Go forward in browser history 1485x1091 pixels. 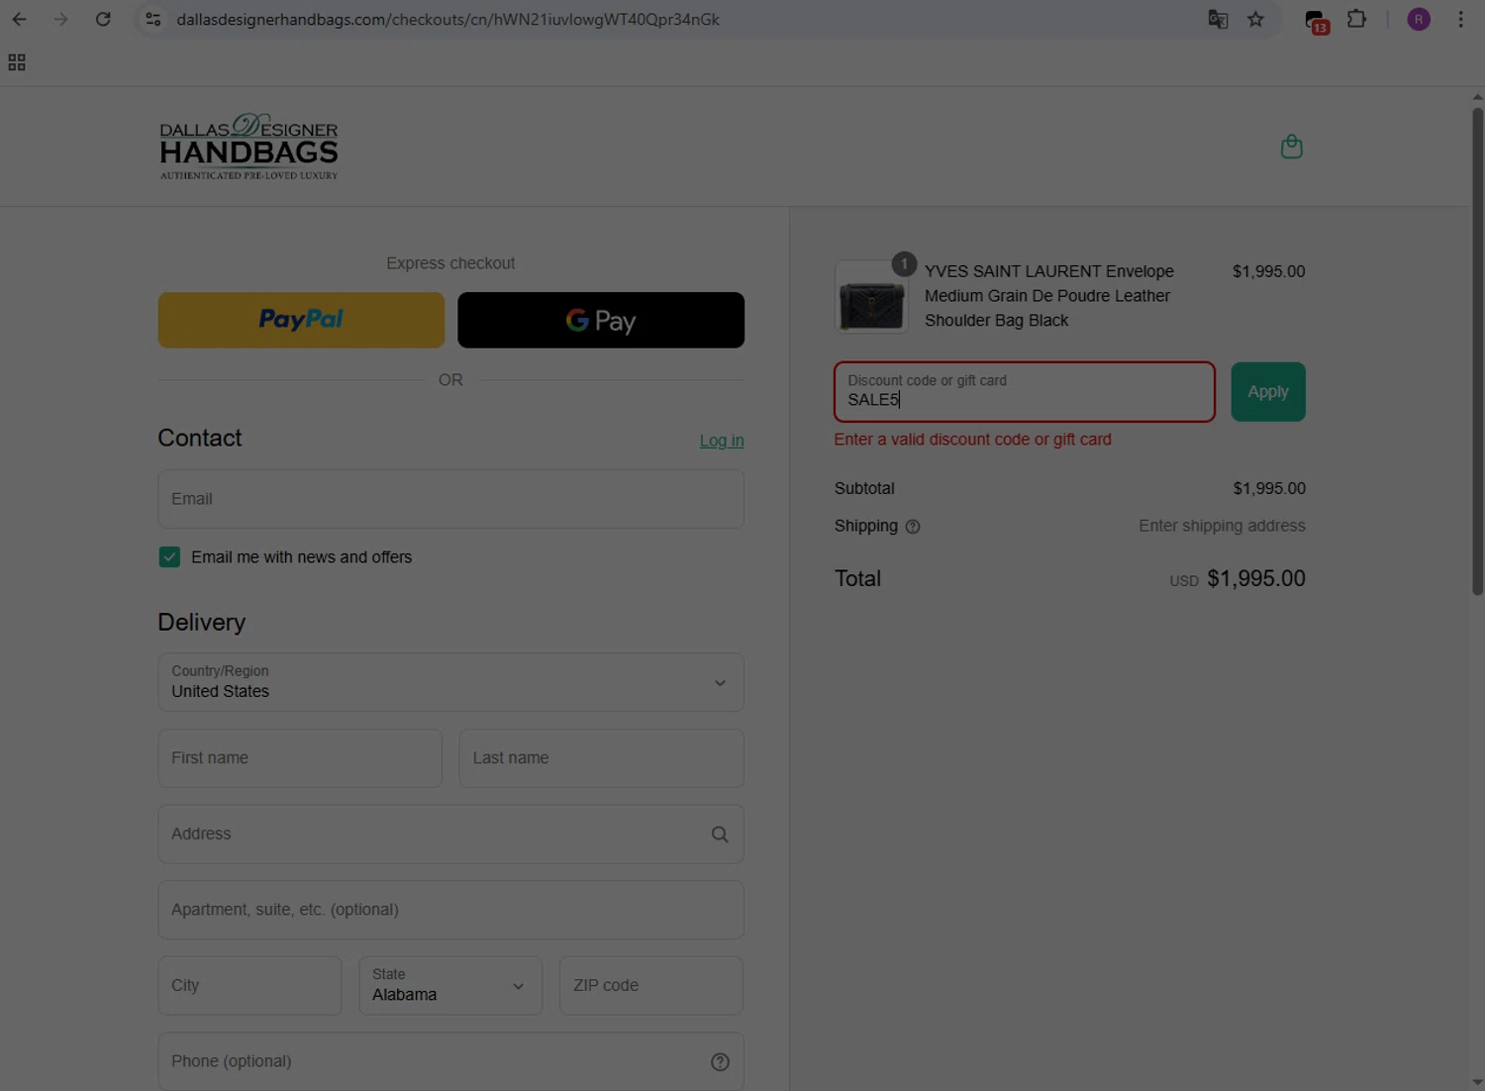click(x=61, y=19)
